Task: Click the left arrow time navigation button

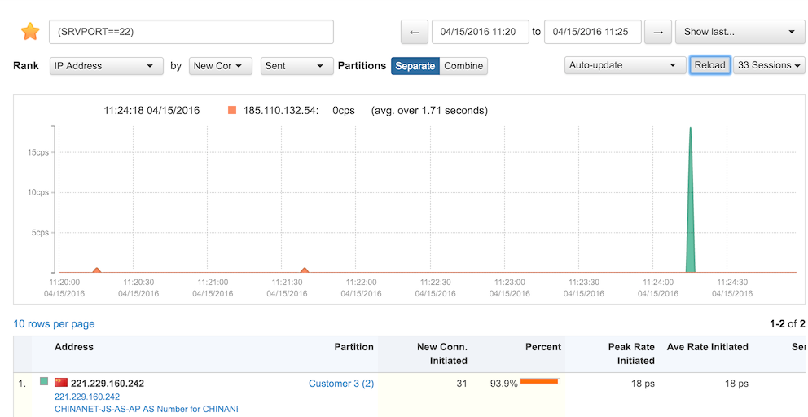Action: (x=414, y=32)
